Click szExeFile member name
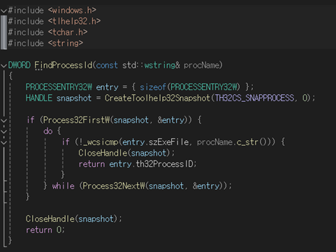 click(x=168, y=142)
